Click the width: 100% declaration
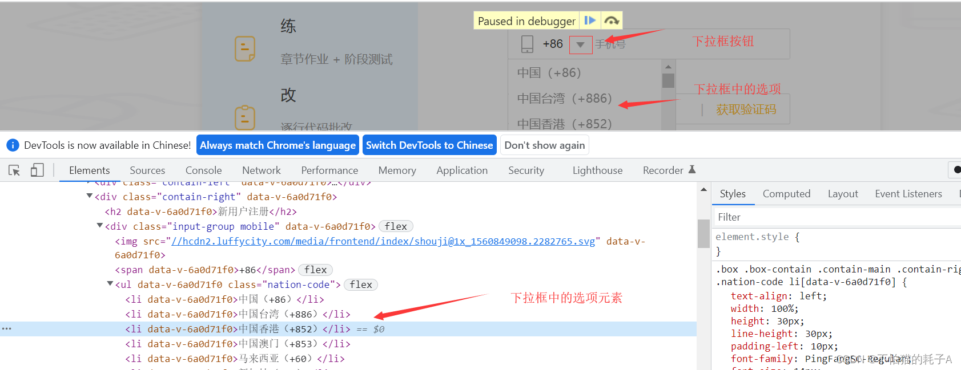 click(765, 308)
